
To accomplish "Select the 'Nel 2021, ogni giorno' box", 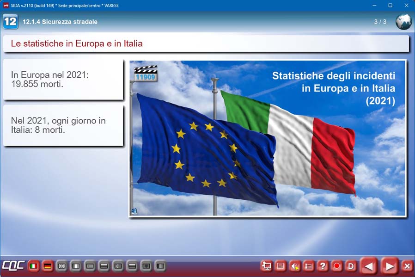I will pos(63,125).
